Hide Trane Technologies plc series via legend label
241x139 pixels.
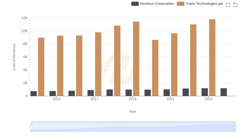coord(204,4)
